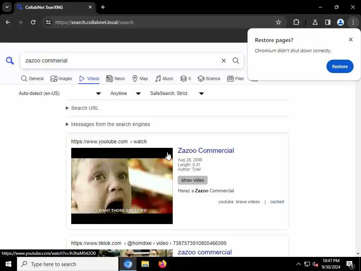This screenshot has width=361, height=271.
Task: Close the CollabNet SearXNG tab
Action: click(90, 7)
